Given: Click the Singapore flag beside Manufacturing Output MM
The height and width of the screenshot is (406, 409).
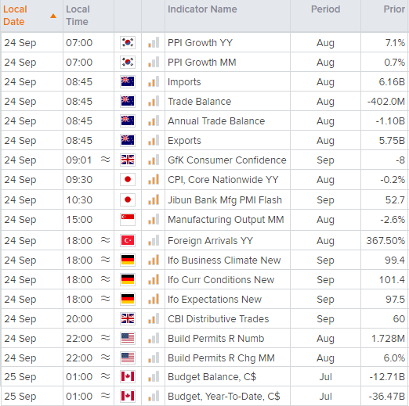Looking at the screenshot, I should point(128,220).
